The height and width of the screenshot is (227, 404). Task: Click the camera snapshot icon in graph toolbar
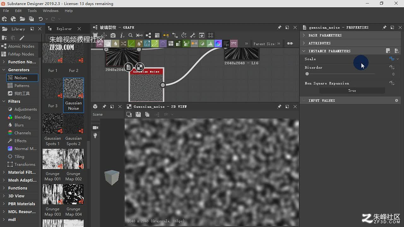(x=113, y=35)
